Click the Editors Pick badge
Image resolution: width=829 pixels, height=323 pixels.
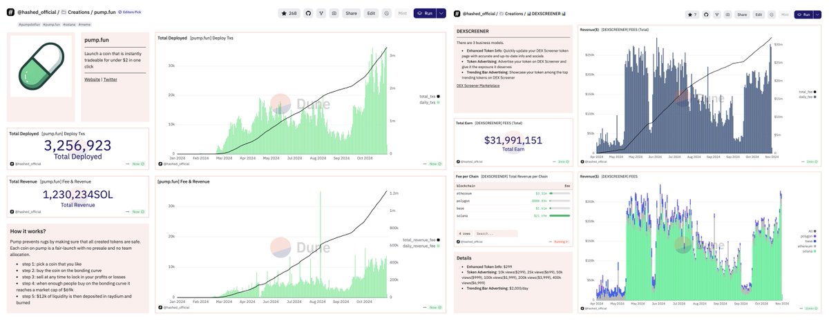[130, 12]
